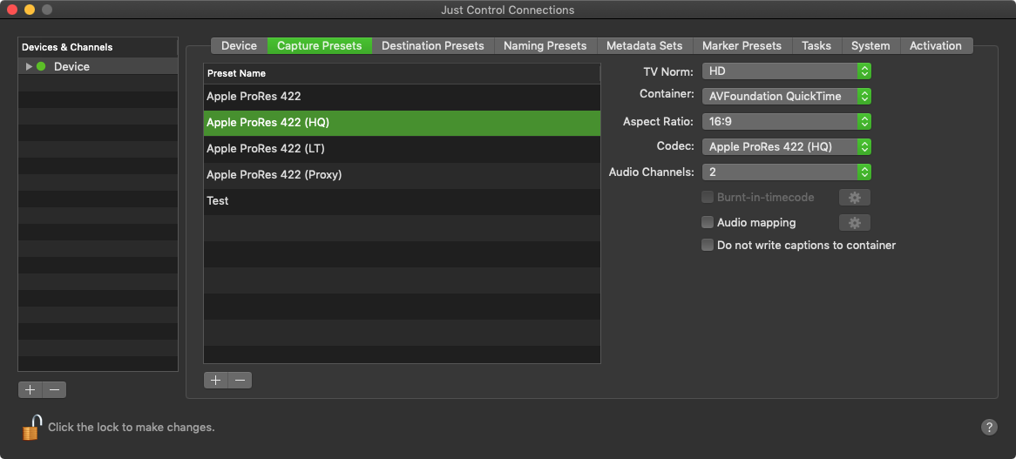Minimize window with the yellow button
Image resolution: width=1016 pixels, height=459 pixels.
pyautogui.click(x=29, y=10)
